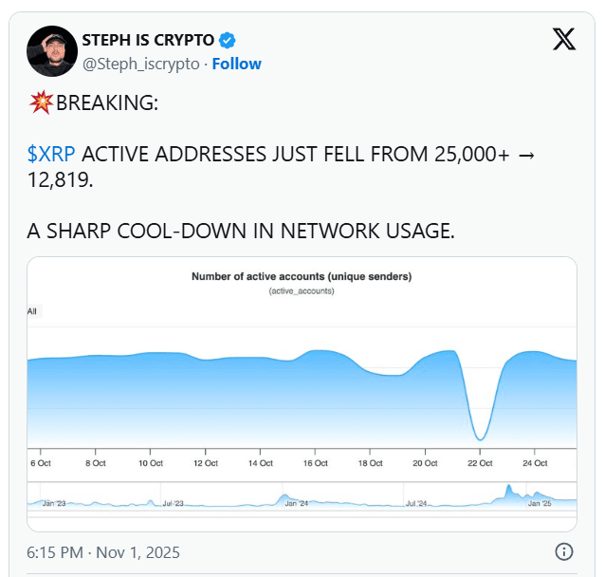Click the 22 Oct axis tick label
604x577 pixels.
[x=480, y=463]
